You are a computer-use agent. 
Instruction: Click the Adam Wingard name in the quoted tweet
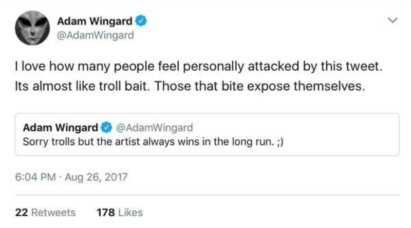click(60, 128)
